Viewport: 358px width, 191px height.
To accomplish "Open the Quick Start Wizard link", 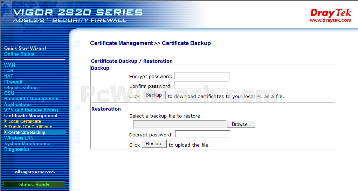I will (x=25, y=48).
